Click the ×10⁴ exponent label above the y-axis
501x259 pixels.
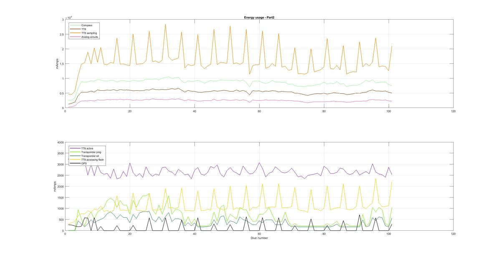point(68,17)
